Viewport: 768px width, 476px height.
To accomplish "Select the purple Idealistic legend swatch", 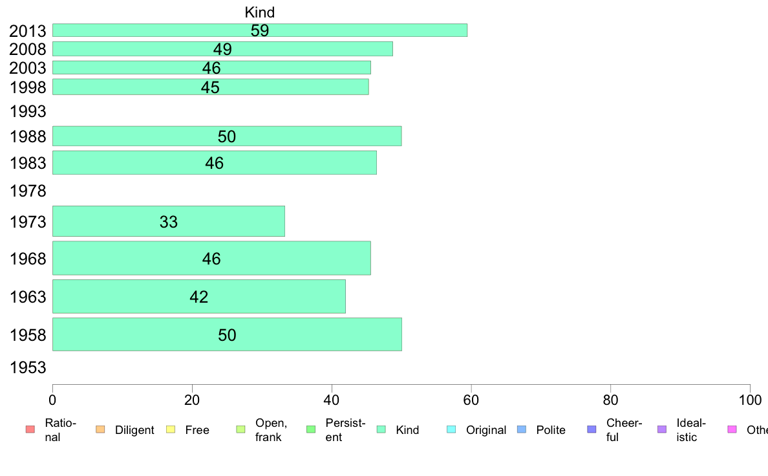I will [x=662, y=429].
